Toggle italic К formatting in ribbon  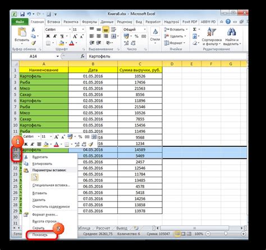point(55,36)
